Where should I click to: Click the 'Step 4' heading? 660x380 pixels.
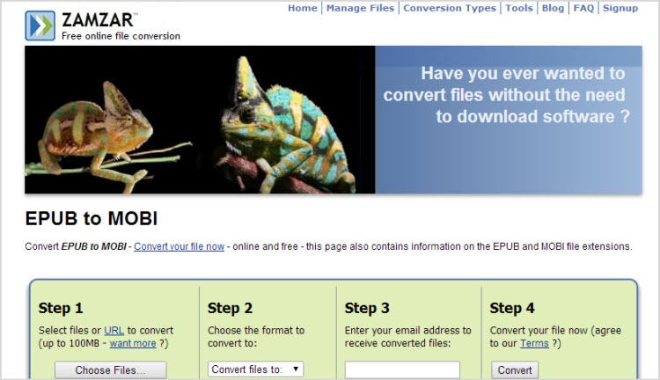click(512, 308)
